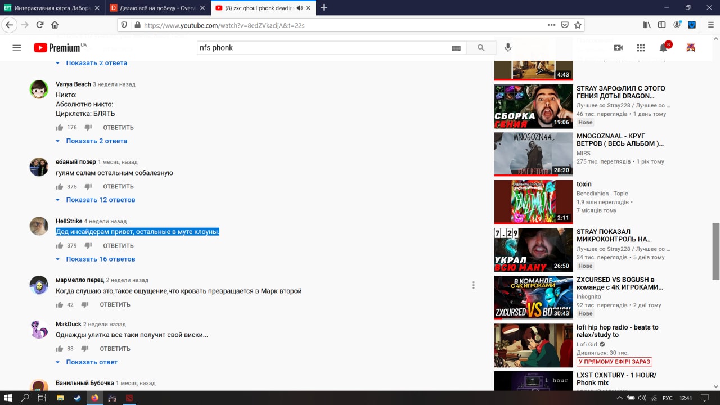Open Vanya Beach channel name
The width and height of the screenshot is (720, 405).
[73, 84]
